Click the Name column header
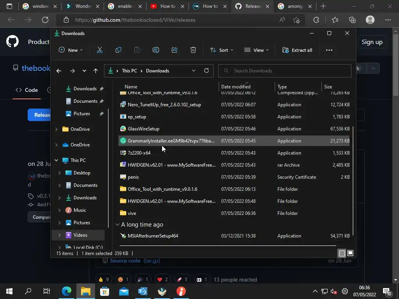 point(131,87)
